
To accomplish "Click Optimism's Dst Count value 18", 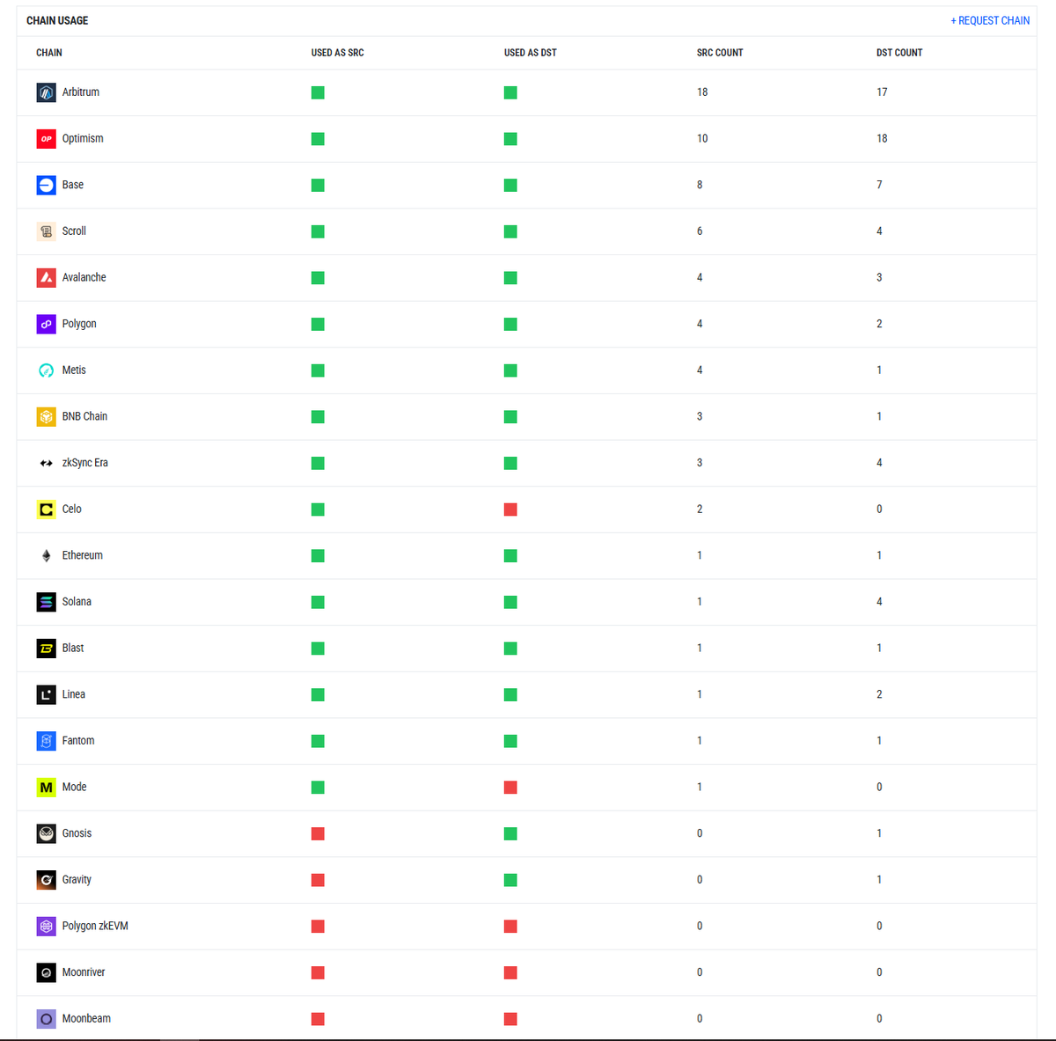I will pyautogui.click(x=882, y=139).
